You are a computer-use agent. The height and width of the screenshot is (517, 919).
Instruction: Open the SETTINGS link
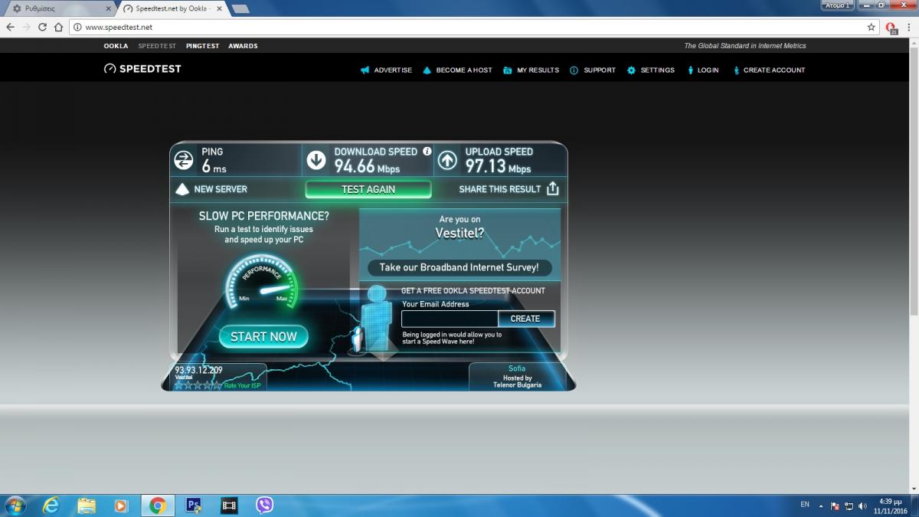pyautogui.click(x=658, y=70)
